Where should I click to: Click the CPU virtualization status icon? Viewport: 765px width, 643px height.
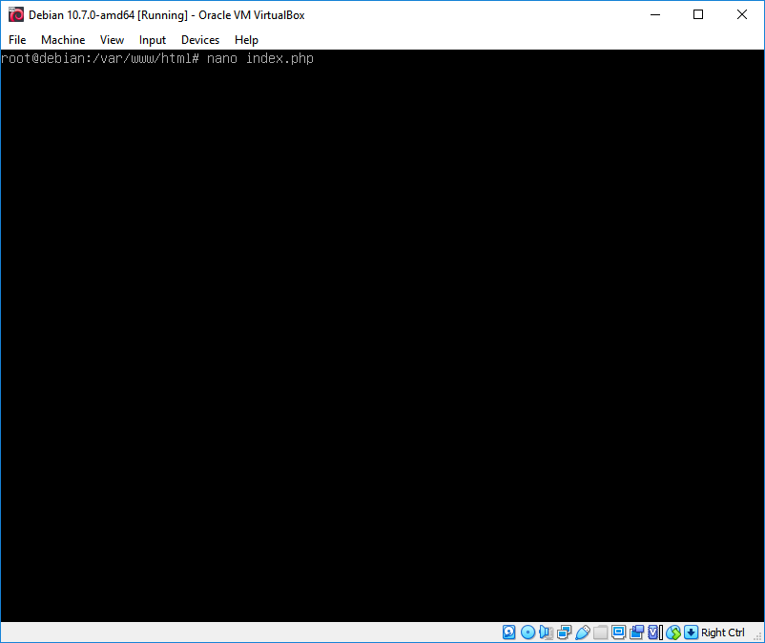(655, 633)
